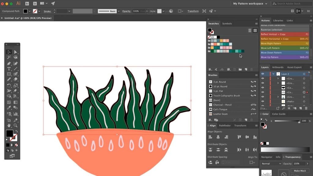This screenshot has width=313, height=176.
Task: Click the delete layer trash icon
Action: (x=307, y=108)
